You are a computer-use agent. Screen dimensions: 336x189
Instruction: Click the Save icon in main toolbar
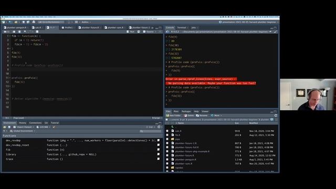[x=24, y=22]
